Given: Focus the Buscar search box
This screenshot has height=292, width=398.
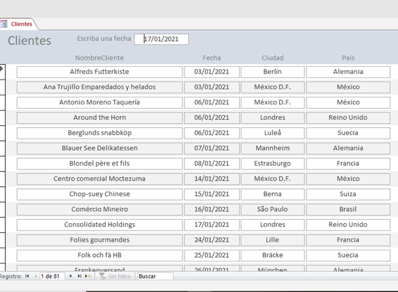Looking at the screenshot, I should (x=155, y=276).
